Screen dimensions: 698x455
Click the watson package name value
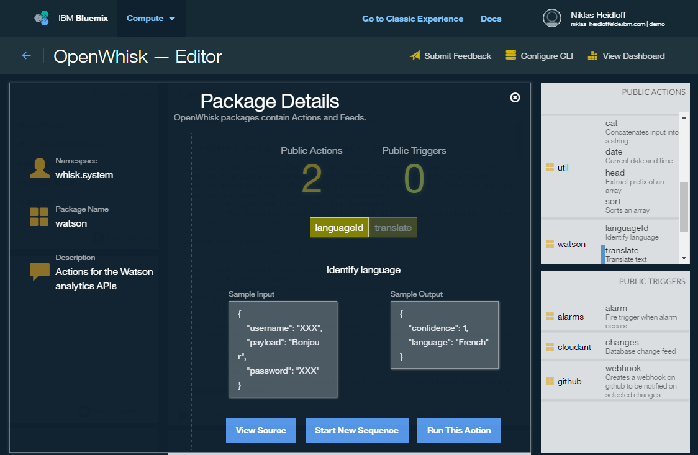(71, 223)
